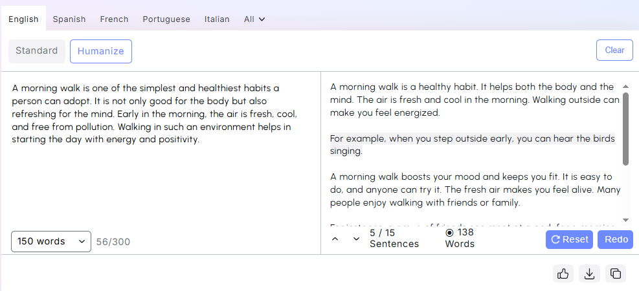Choose the Portuguese language tab
The height and width of the screenshot is (291, 639).
[166, 19]
